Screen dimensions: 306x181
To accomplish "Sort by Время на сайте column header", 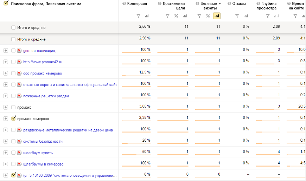I will pos(297,6).
